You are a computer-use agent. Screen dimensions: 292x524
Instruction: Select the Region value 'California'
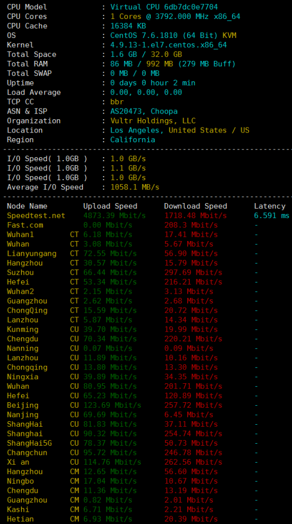(133, 140)
